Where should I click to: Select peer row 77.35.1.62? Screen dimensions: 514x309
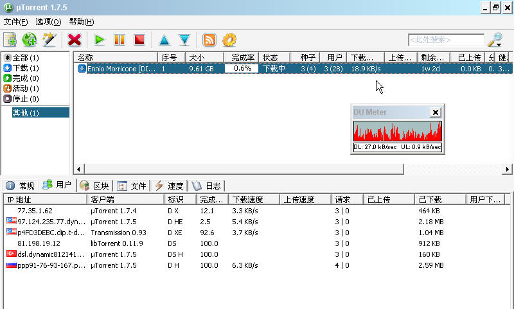point(257,211)
